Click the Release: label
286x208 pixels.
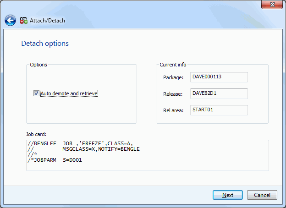pos(173,94)
